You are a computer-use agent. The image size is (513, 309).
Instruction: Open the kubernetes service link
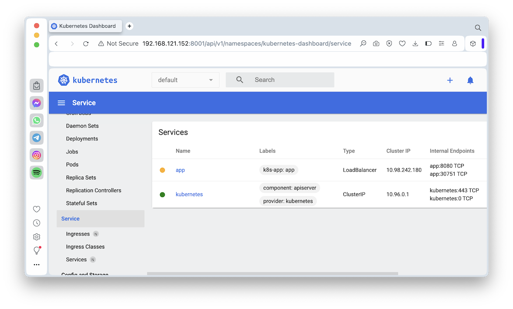pos(189,194)
